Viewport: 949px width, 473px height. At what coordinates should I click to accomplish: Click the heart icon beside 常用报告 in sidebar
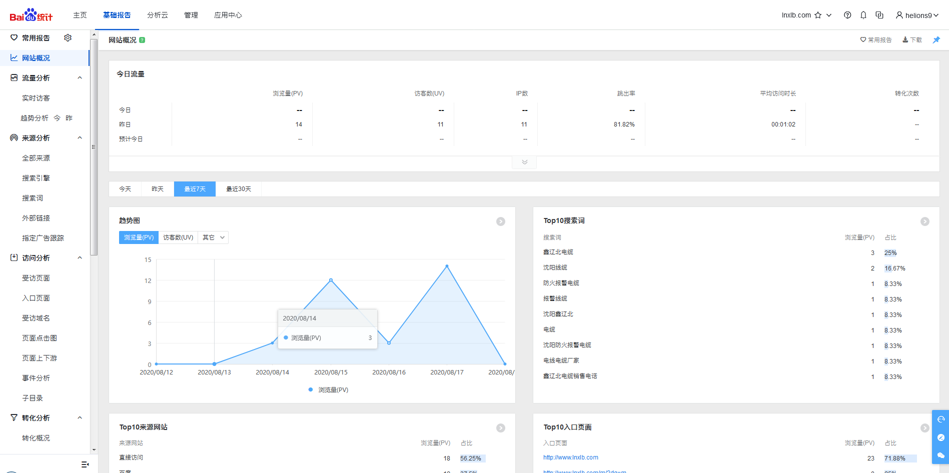(x=14, y=37)
